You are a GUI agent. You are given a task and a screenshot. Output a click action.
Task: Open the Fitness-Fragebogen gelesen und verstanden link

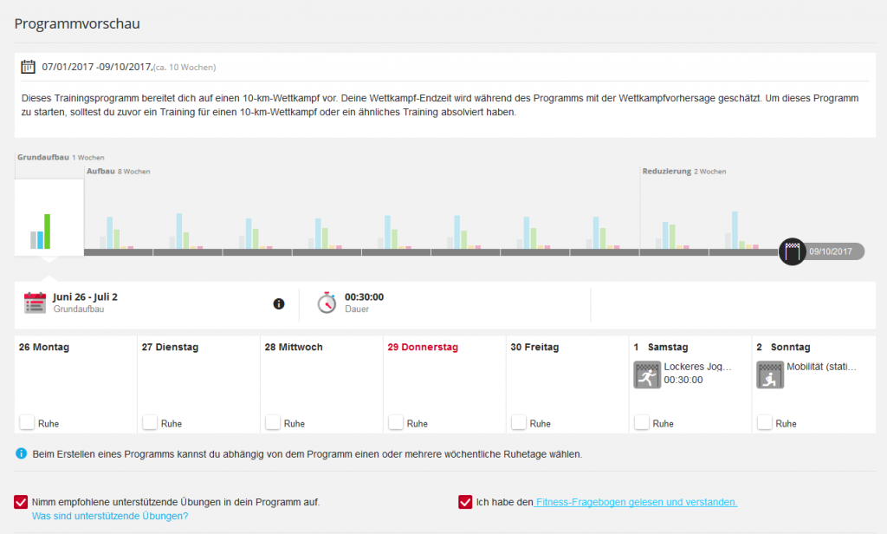636,502
